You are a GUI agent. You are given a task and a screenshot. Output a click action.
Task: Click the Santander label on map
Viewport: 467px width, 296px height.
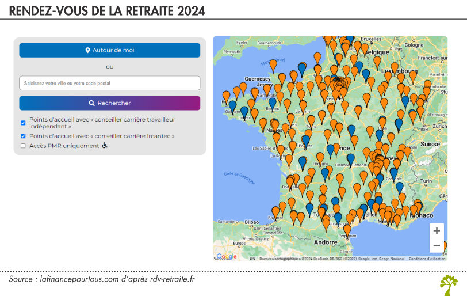tap(228, 222)
